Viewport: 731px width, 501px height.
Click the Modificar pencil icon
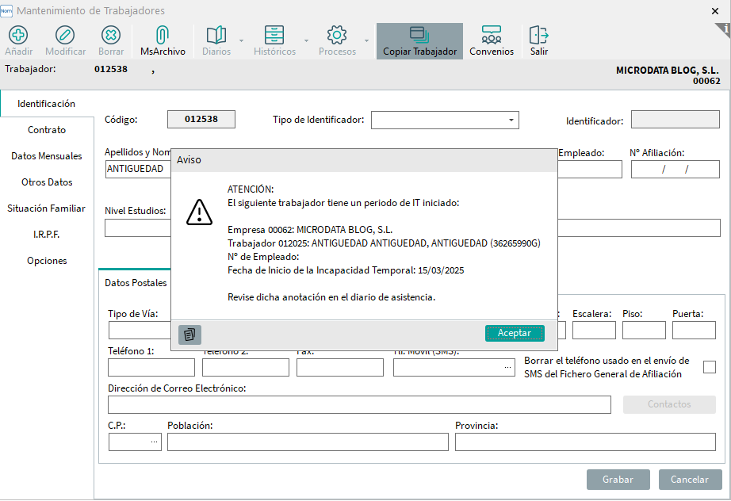(x=65, y=35)
